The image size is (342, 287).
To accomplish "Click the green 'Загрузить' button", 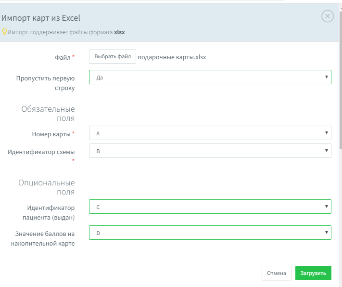I will [x=313, y=273].
